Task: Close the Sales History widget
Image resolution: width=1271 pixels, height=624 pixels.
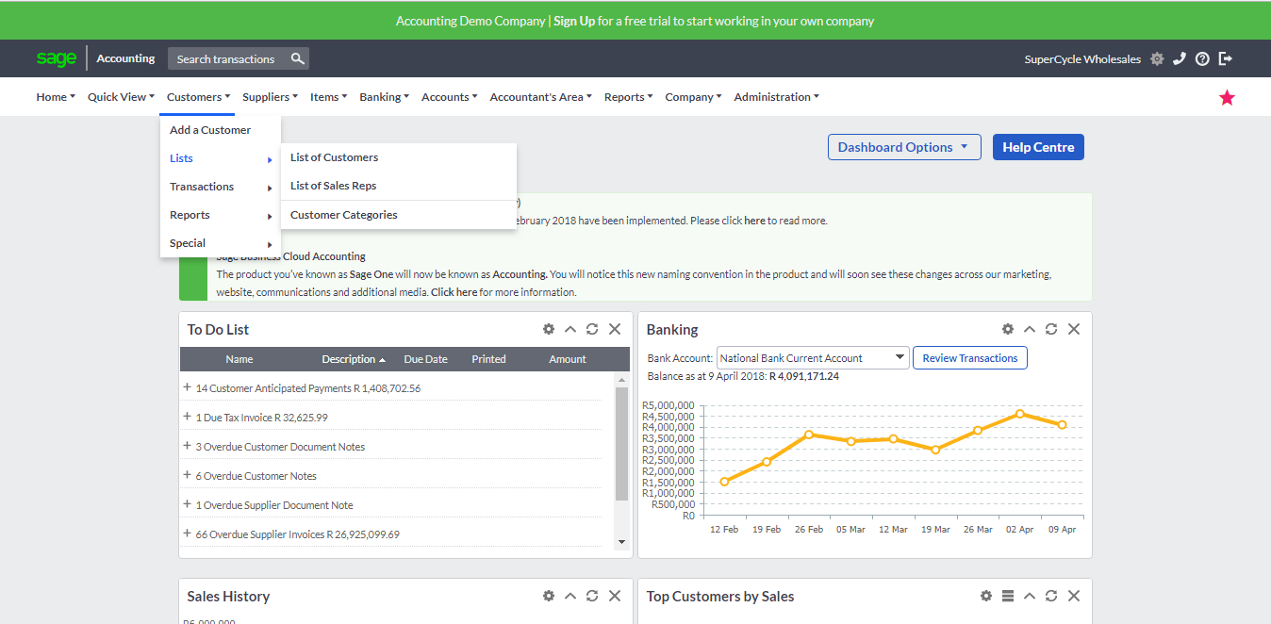Action: click(x=615, y=596)
